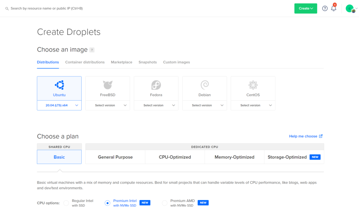Click external link icon beside Help me choose
This screenshot has height=207, width=359.
click(321, 136)
